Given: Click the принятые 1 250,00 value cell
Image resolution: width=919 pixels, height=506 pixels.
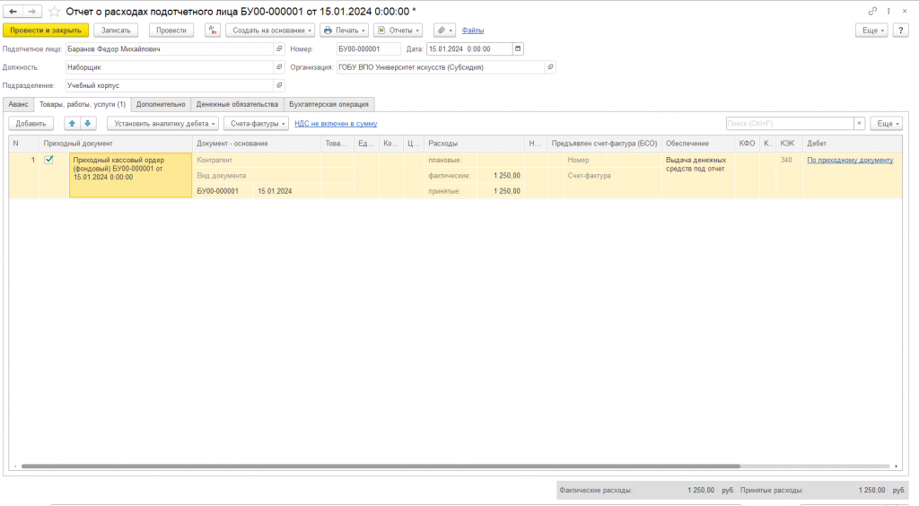Looking at the screenshot, I should tap(501, 191).
